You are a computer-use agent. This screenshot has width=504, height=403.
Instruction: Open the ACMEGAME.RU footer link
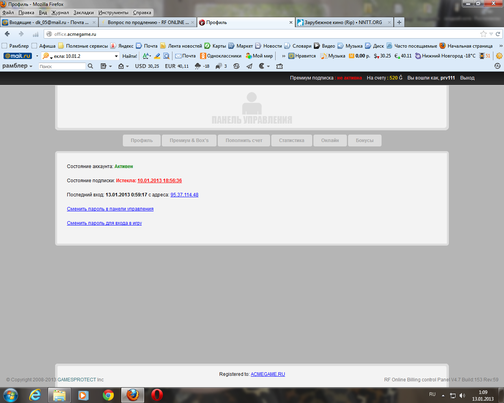268,374
